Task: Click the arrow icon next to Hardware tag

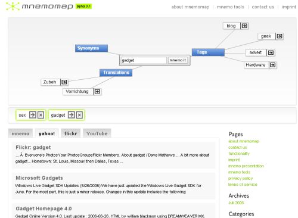Action: (x=273, y=65)
